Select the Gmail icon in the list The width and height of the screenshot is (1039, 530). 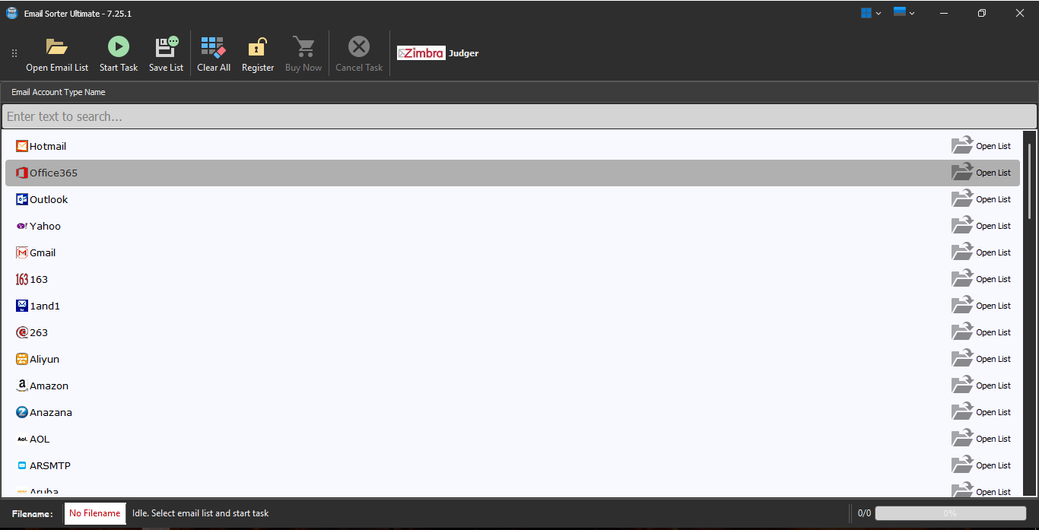(21, 252)
